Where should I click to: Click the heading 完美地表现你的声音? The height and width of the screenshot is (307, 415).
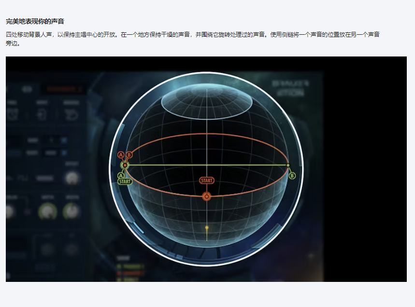tap(35, 22)
